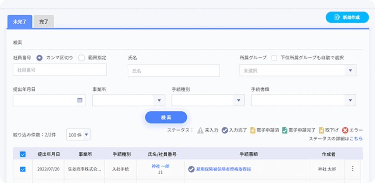Viewport: 375px width, 183px height.
Task: Toggle the select-all checkbox in table header
Action: 23,154
